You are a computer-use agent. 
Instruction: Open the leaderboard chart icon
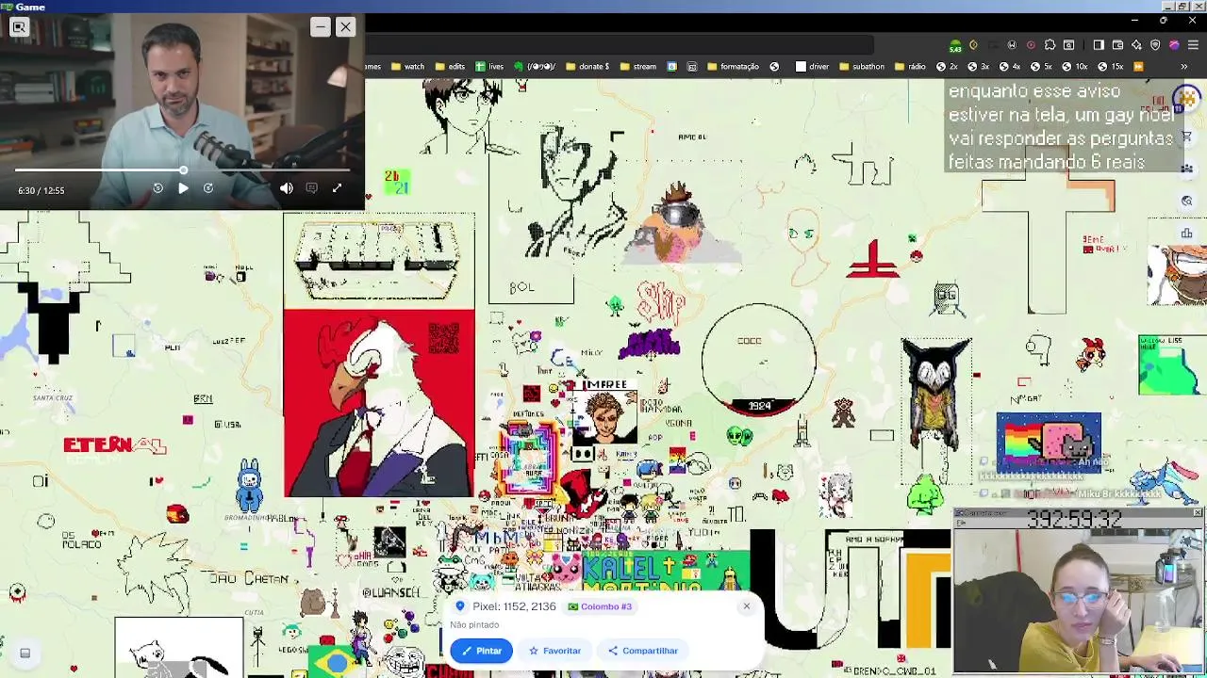(x=1187, y=233)
